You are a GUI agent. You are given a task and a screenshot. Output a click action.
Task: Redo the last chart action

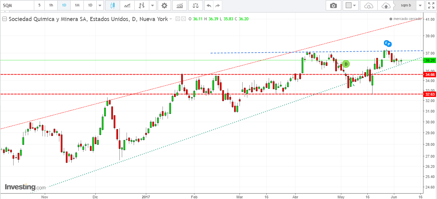tap(217, 5)
